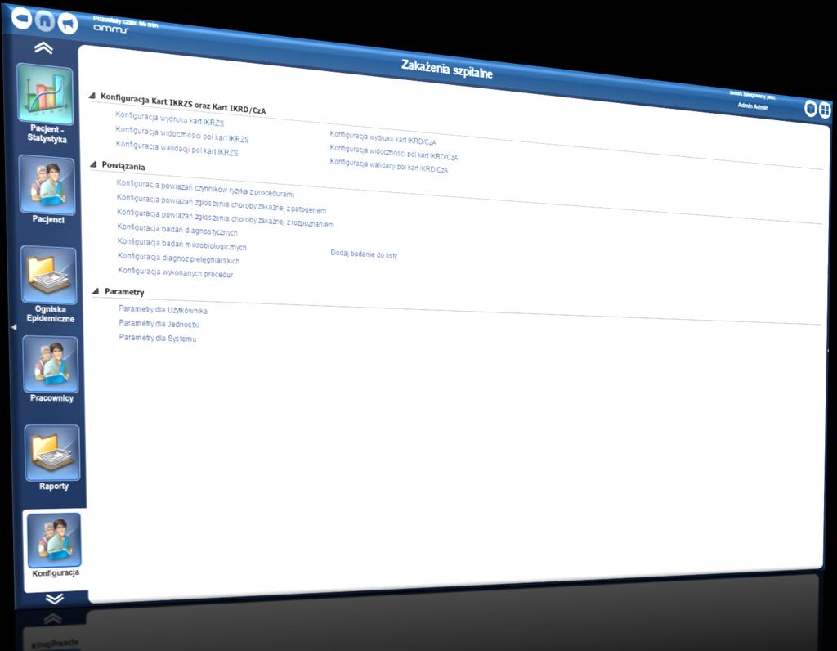The width and height of the screenshot is (837, 651).
Task: Open powiązań czynników ryzyka z procedurami
Action: pos(205,188)
